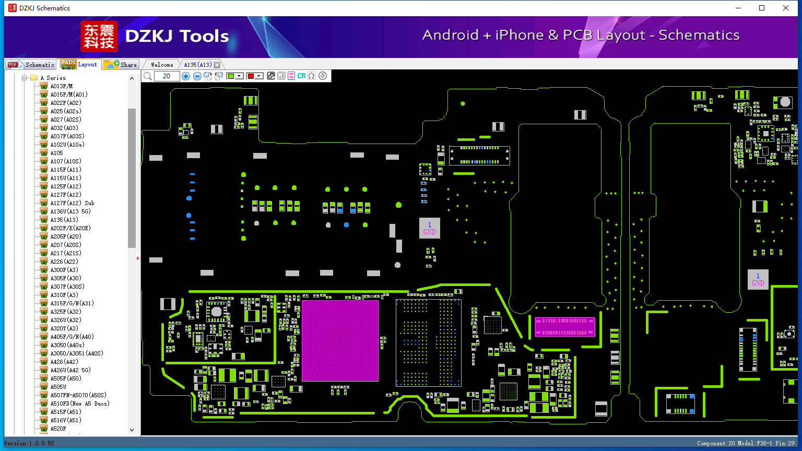Select the A217(A21S) entry
This screenshot has height=451, width=802.
(66, 253)
